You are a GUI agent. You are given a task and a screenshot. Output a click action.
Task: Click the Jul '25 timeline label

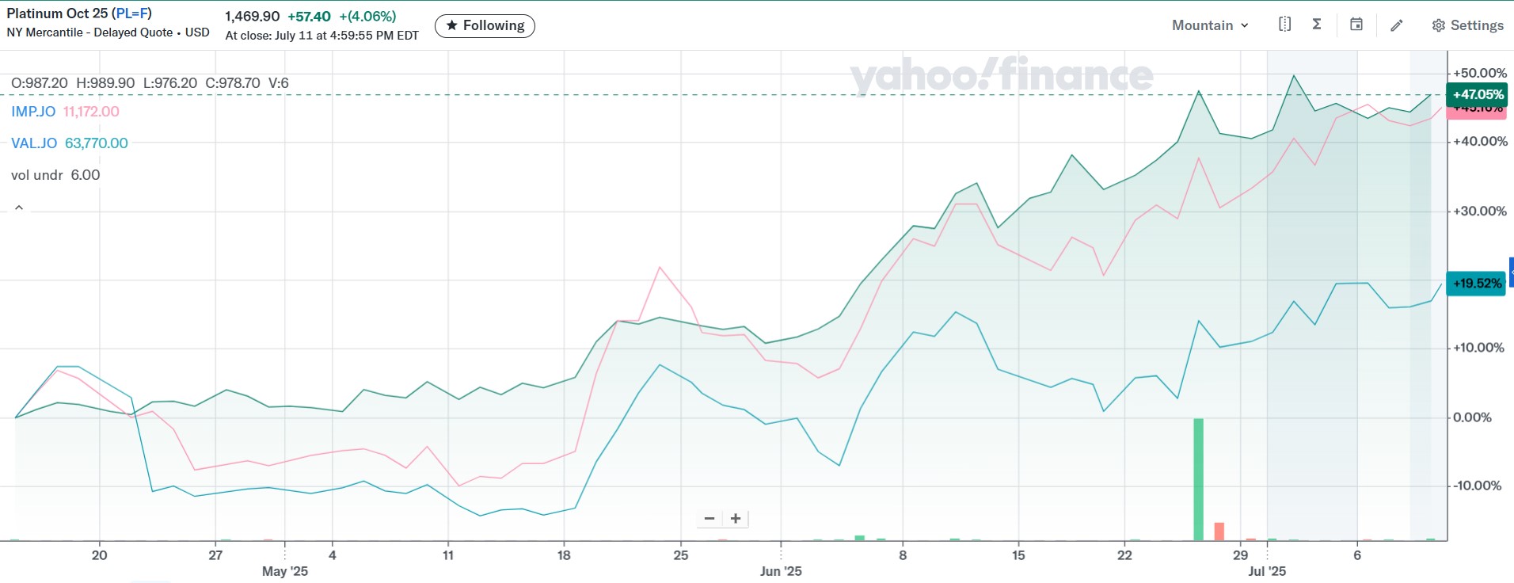point(1267,571)
